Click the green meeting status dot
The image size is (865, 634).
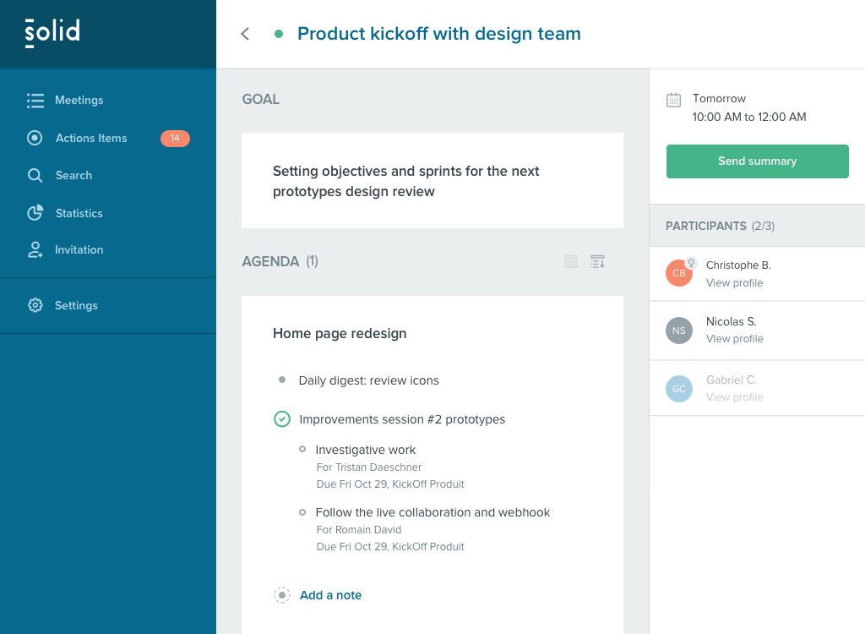pyautogui.click(x=279, y=34)
